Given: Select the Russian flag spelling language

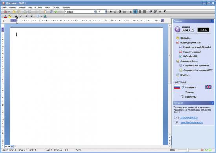Looking at the screenshot, I should tap(177, 87).
